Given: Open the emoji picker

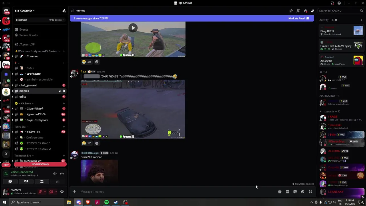Looking at the screenshot, I should click(x=303, y=192).
